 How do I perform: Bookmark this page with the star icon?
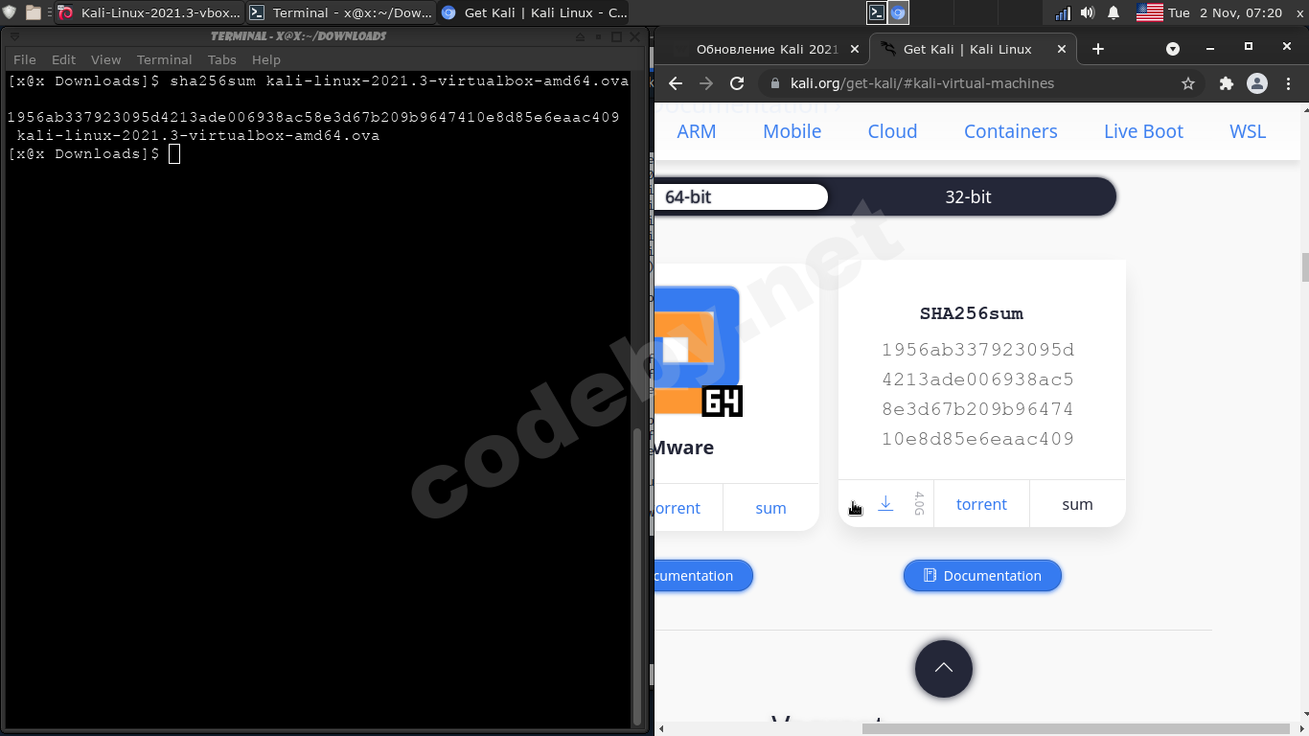(1188, 83)
